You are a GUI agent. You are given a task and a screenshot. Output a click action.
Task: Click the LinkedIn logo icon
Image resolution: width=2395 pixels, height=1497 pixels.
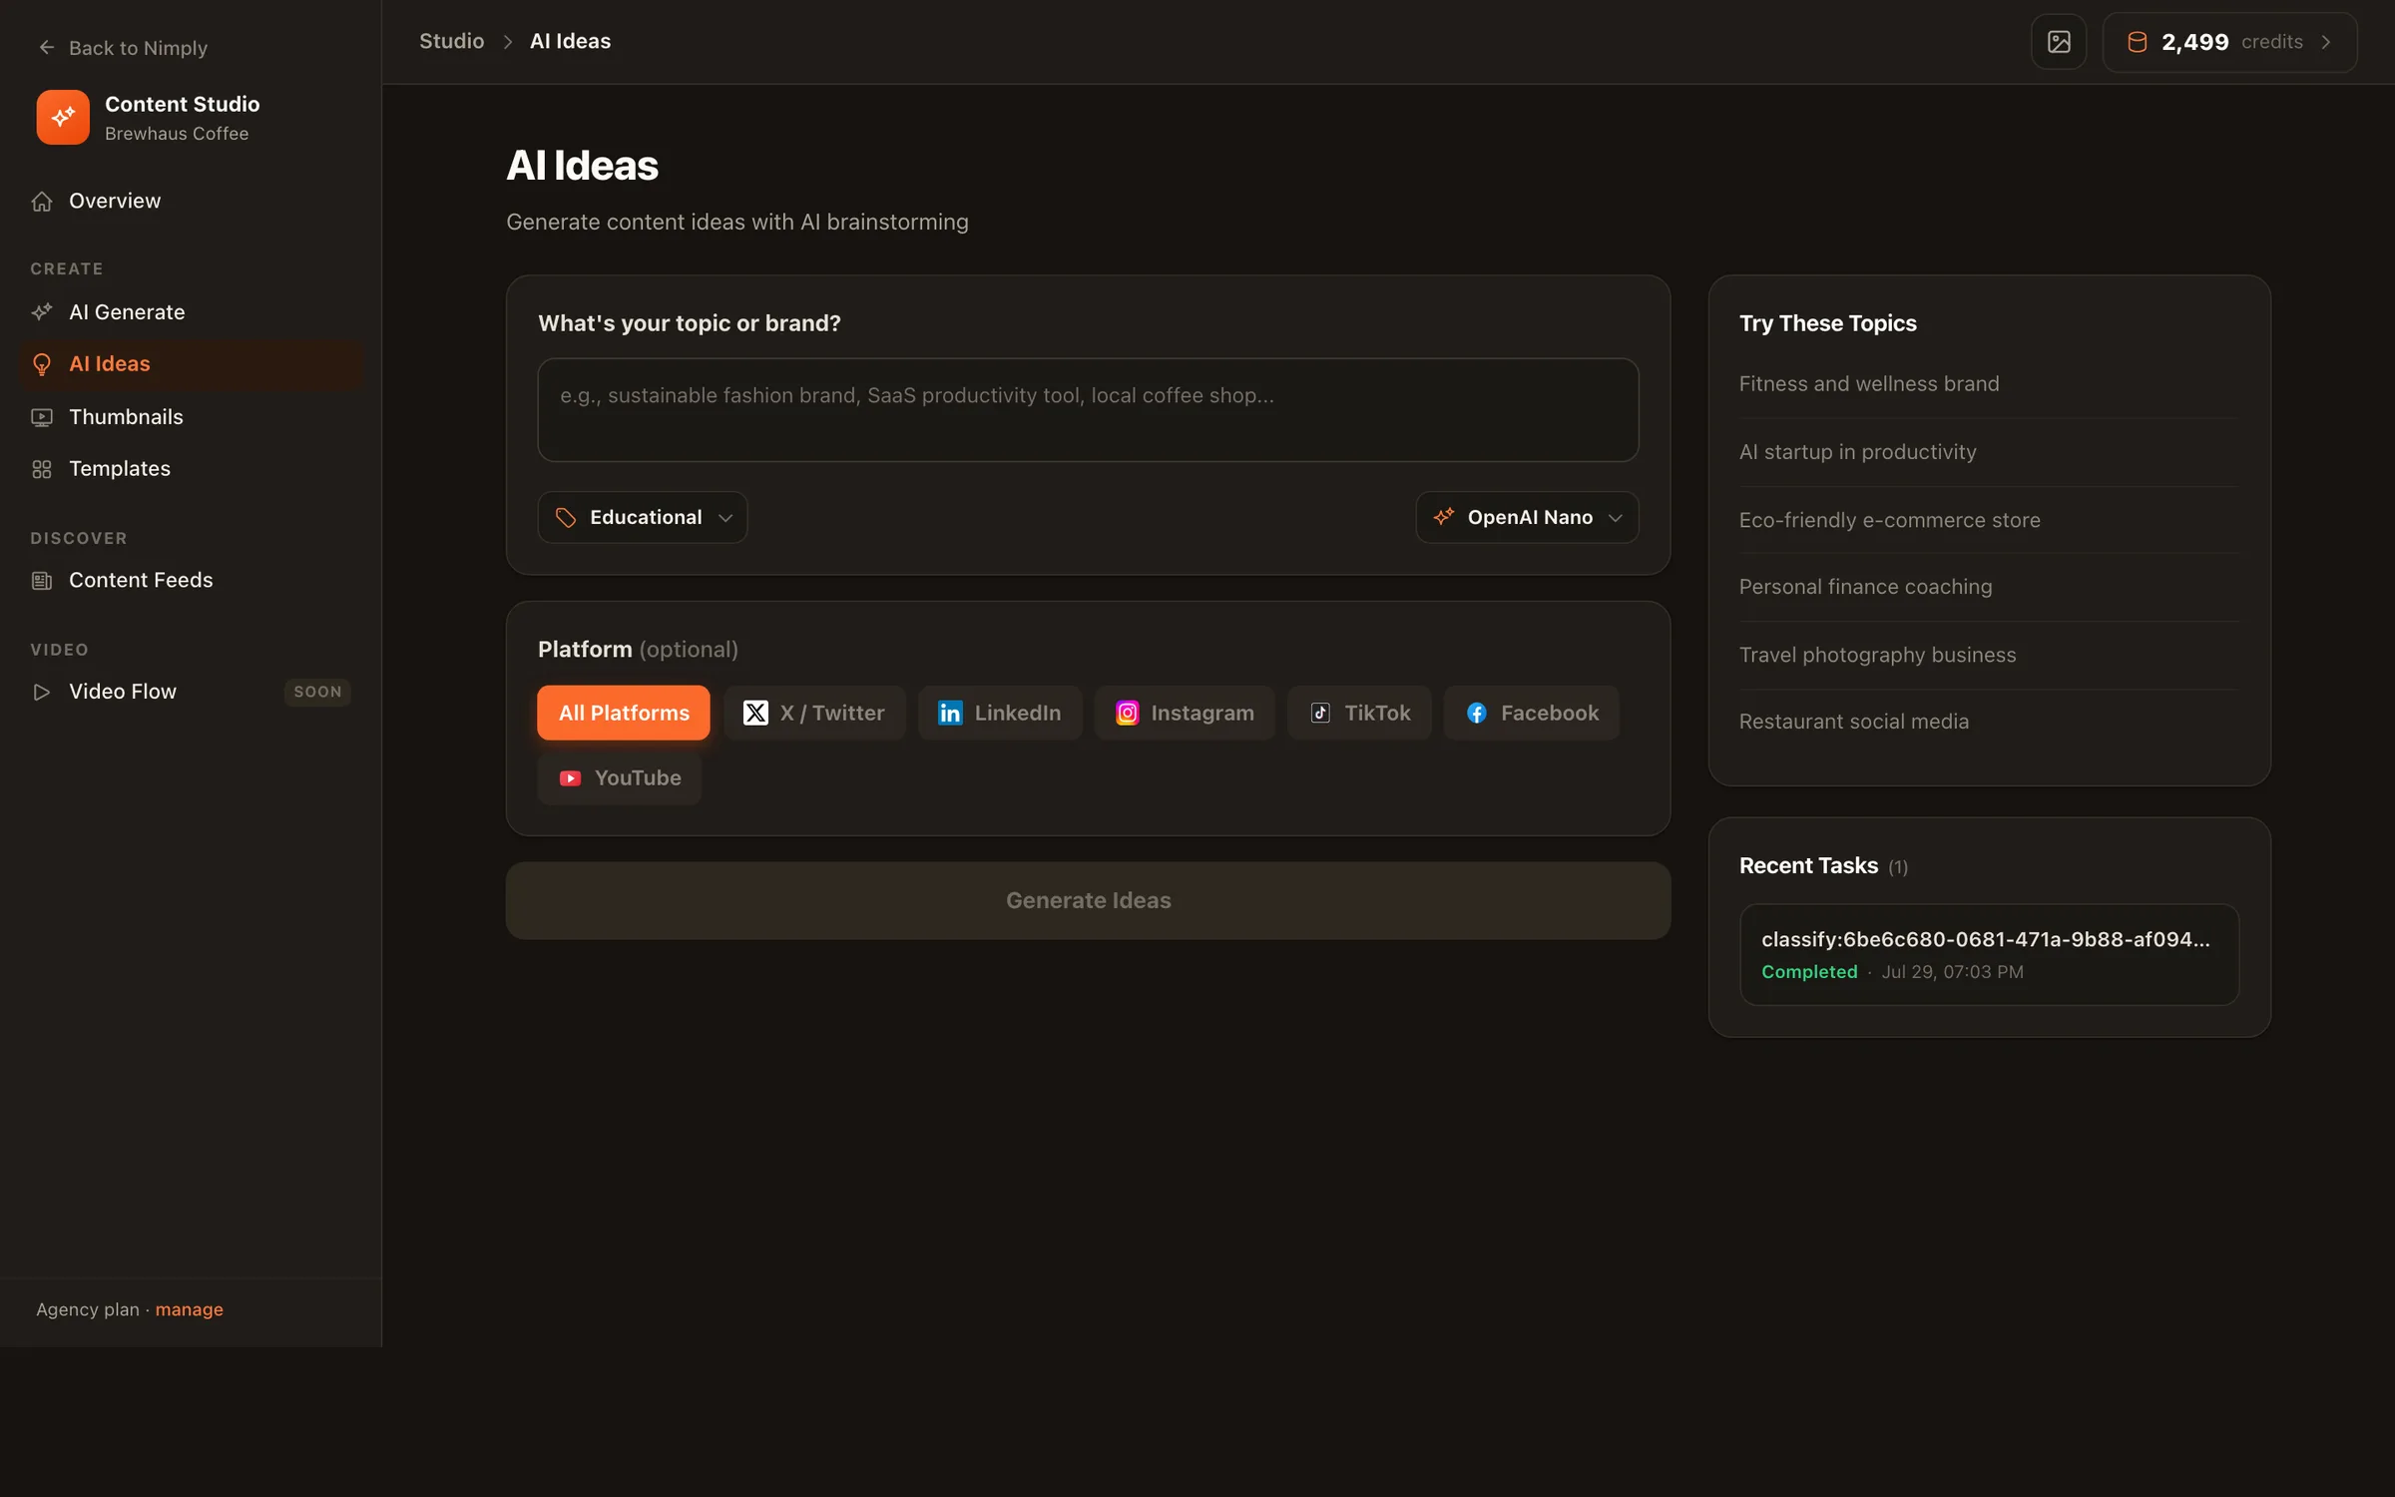pos(950,713)
